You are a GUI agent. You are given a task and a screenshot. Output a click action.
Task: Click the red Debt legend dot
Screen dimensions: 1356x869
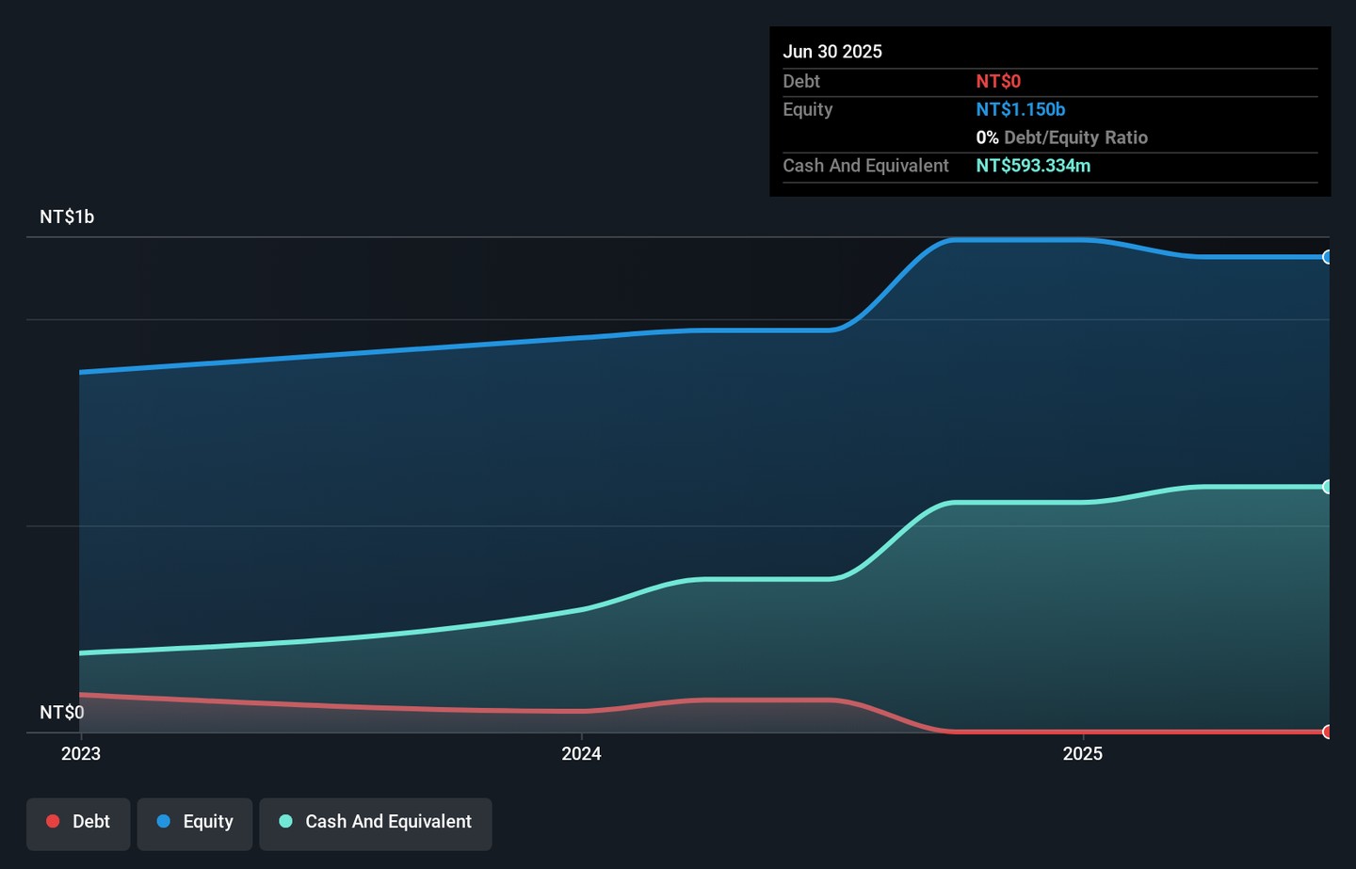53,822
